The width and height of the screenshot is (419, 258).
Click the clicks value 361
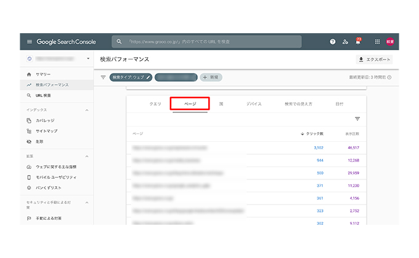click(x=320, y=198)
